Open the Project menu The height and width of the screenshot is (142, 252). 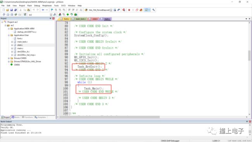(x=22, y=6)
